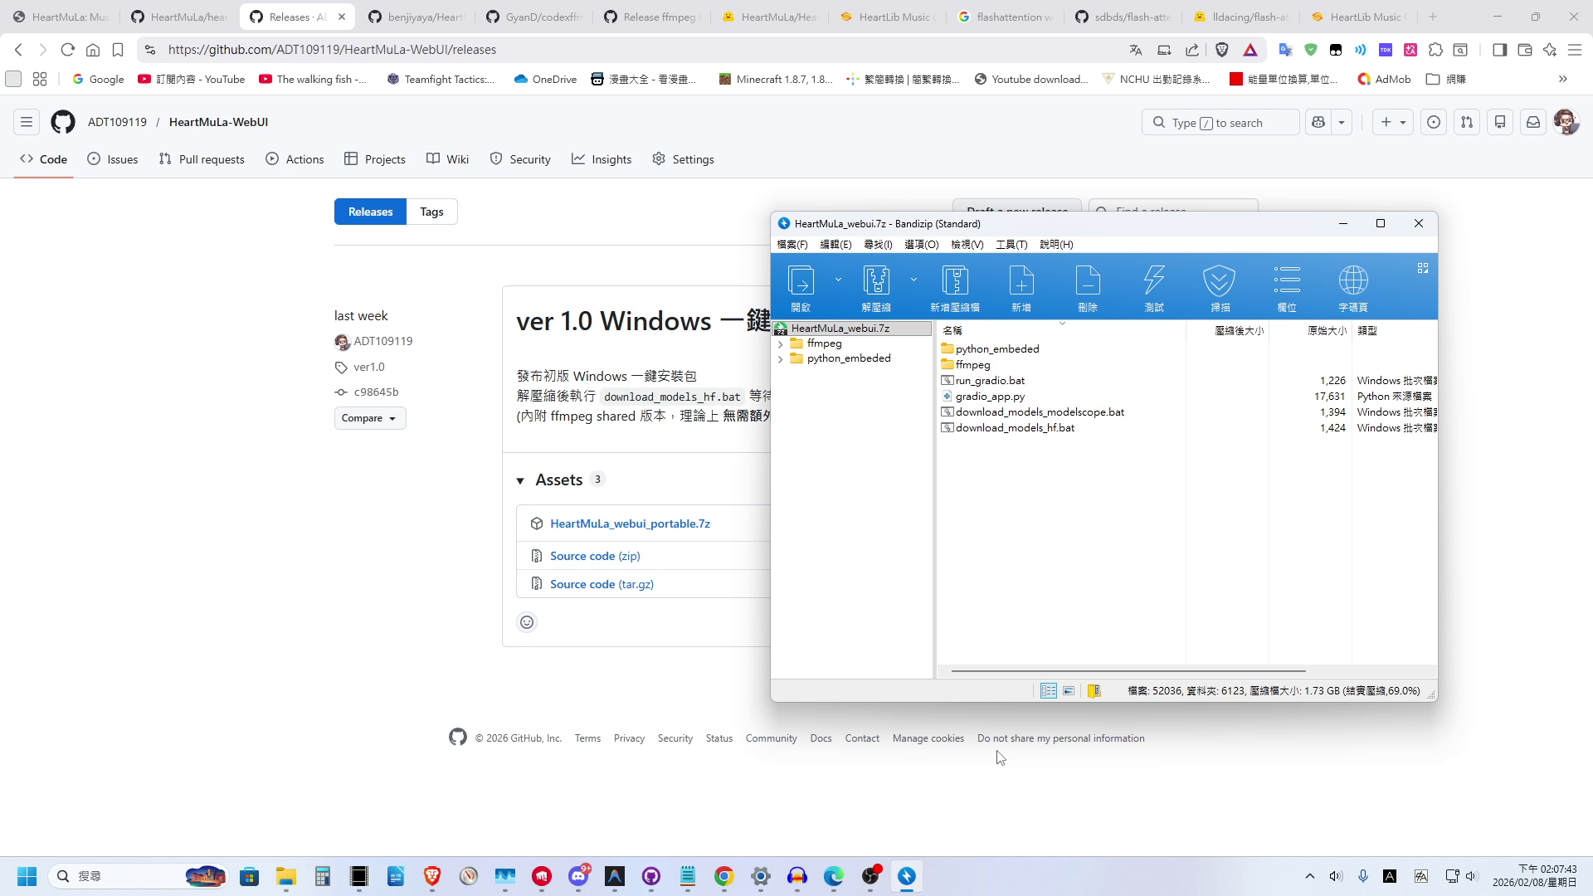The width and height of the screenshot is (1593, 896).
Task: Open the 選項(O) menu in Bandizip
Action: tap(921, 245)
